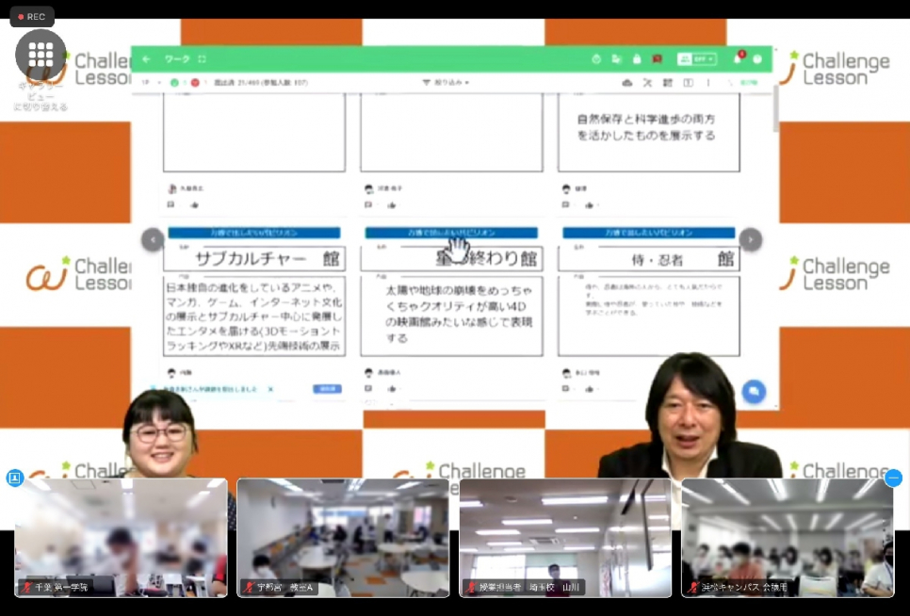Comment on the 侍・忍者館 card
Screen dimensions: 910x616
pos(566,389)
